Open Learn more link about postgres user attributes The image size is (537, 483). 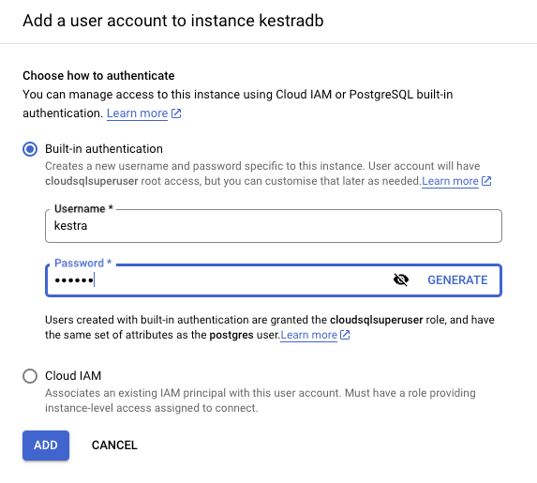(308, 335)
